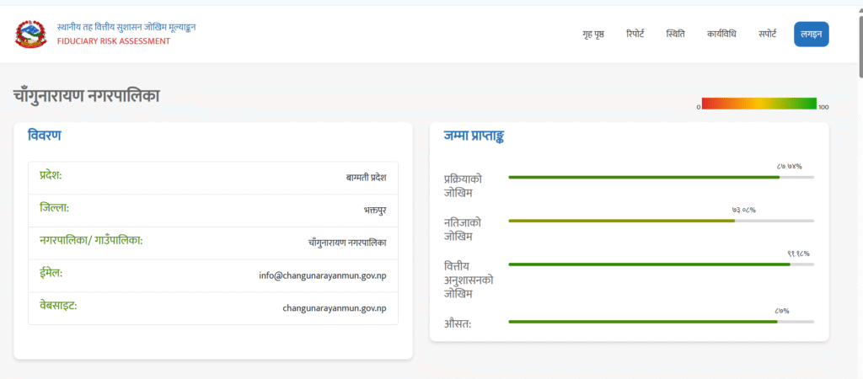The height and width of the screenshot is (379, 863).
Task: Select स्थिति in the navigation bar
Action: pyautogui.click(x=675, y=35)
